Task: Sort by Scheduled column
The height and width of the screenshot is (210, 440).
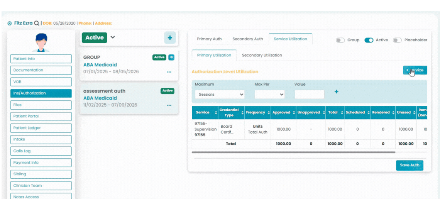Action: tap(368, 112)
